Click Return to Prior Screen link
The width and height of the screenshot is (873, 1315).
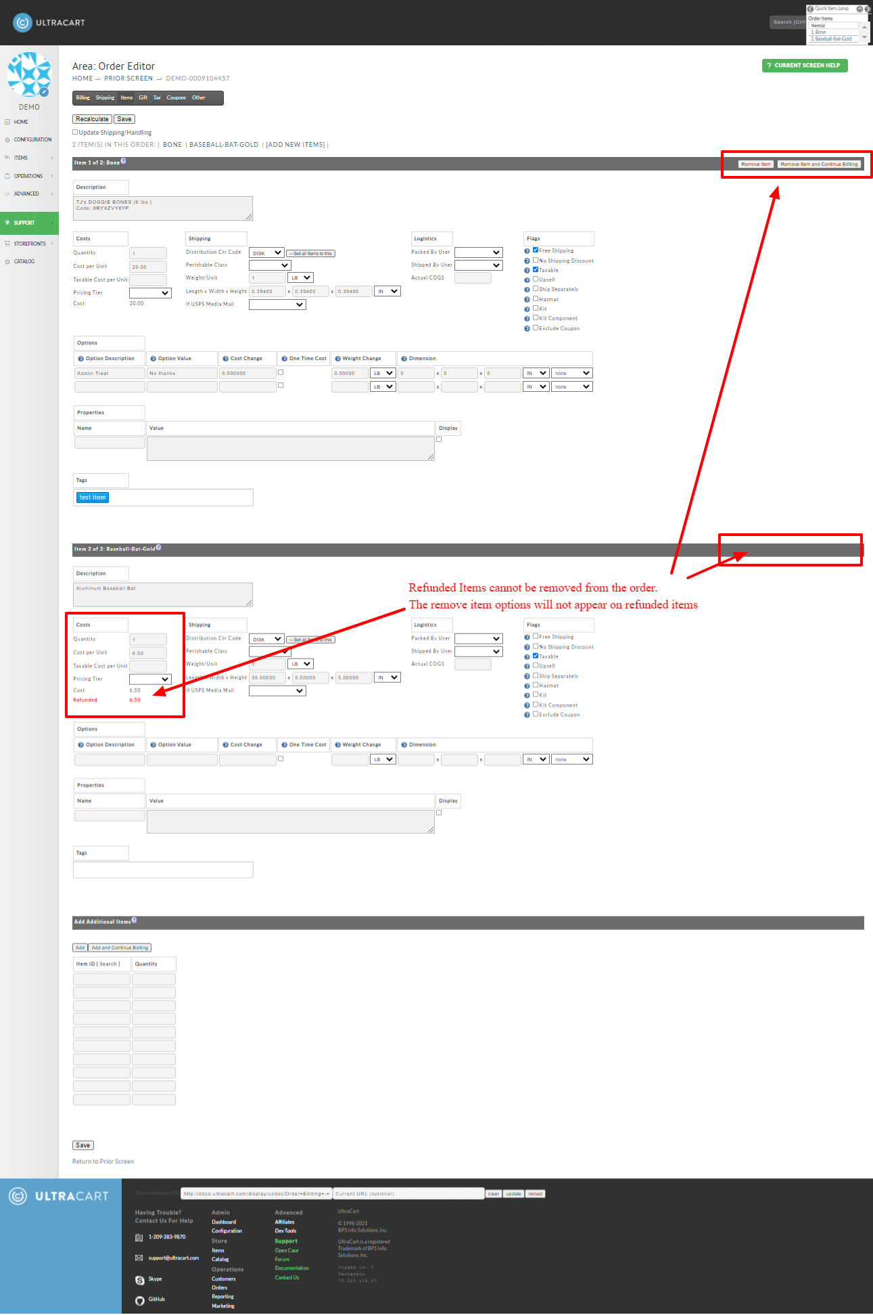103,1161
